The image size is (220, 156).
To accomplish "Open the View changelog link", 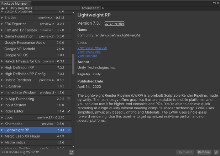I will (x=89, y=52).
